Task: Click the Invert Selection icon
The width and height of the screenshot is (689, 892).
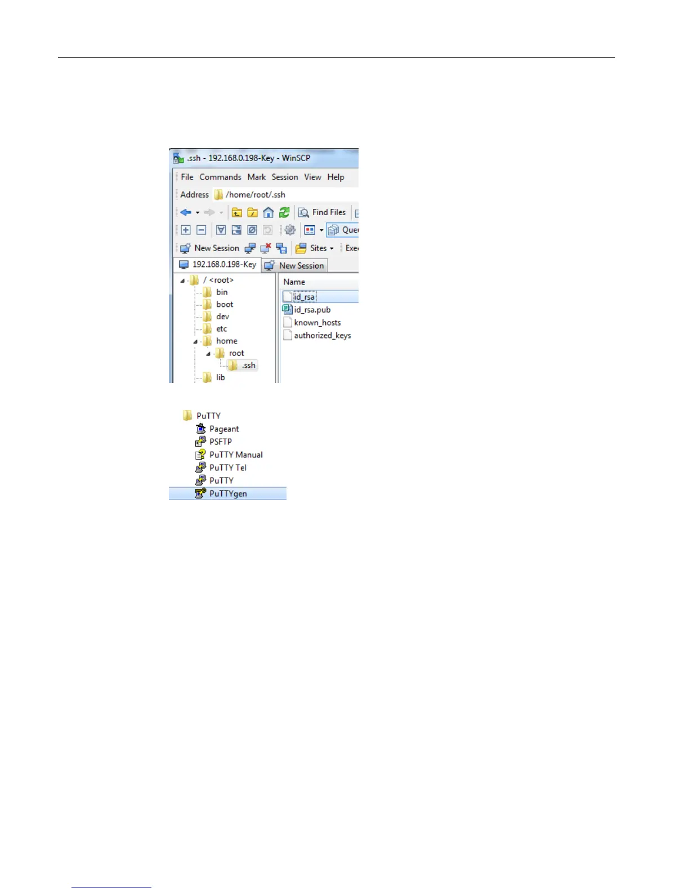Action: click(237, 230)
